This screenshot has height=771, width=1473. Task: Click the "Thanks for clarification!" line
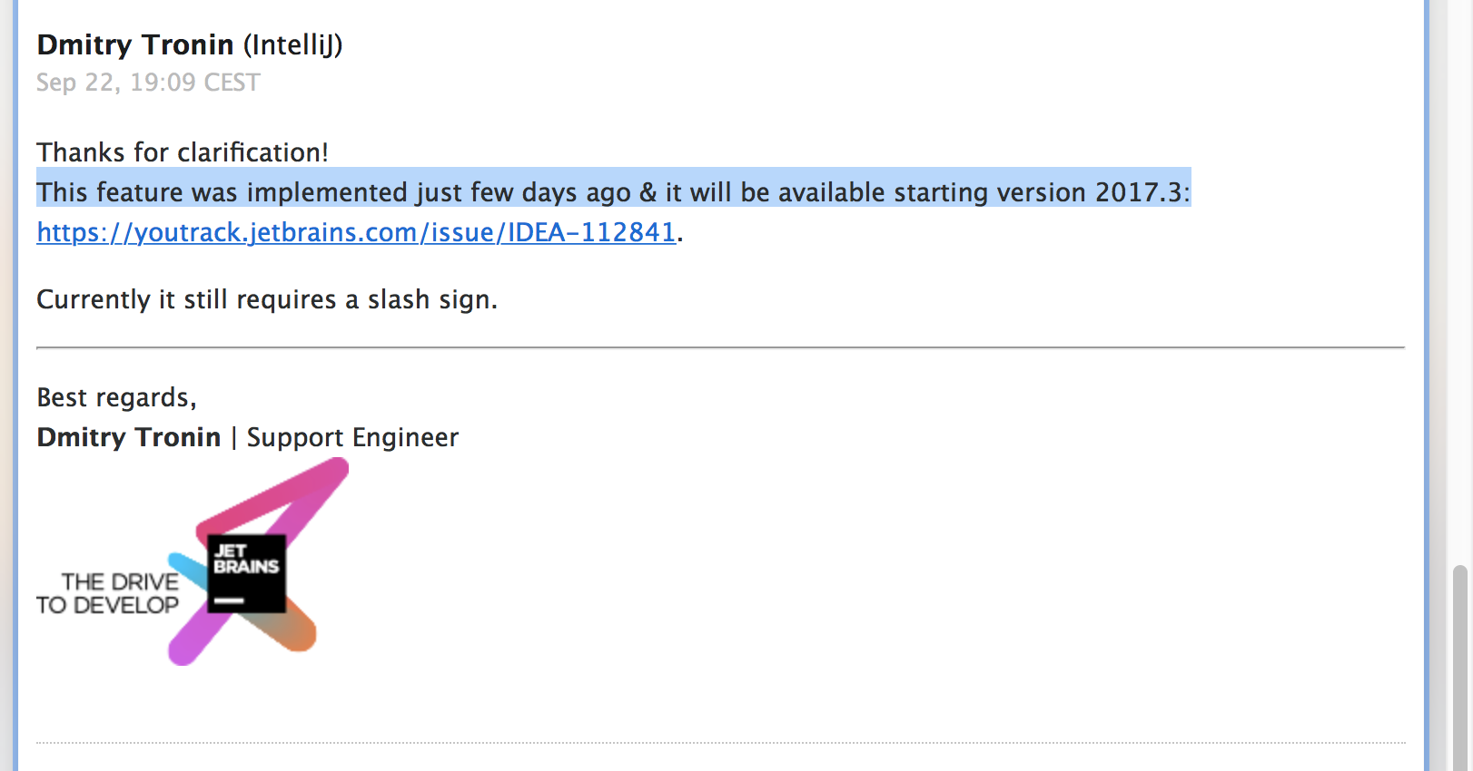(183, 152)
